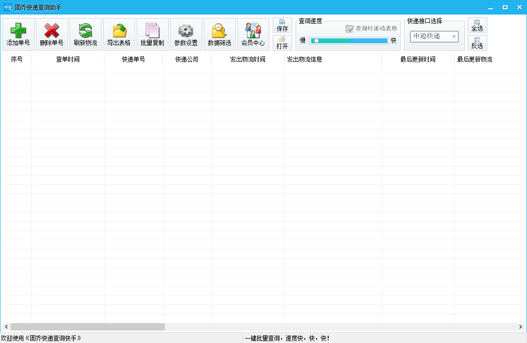Expand the 申通快递 courier dropdown
This screenshot has height=343, width=527.
(434, 36)
